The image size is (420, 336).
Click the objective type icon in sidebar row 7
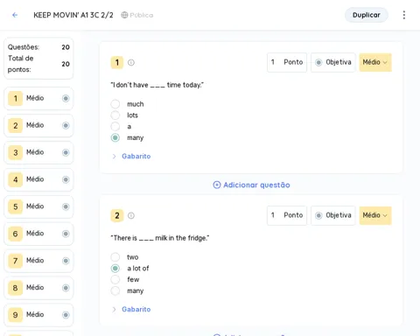[x=66, y=261]
